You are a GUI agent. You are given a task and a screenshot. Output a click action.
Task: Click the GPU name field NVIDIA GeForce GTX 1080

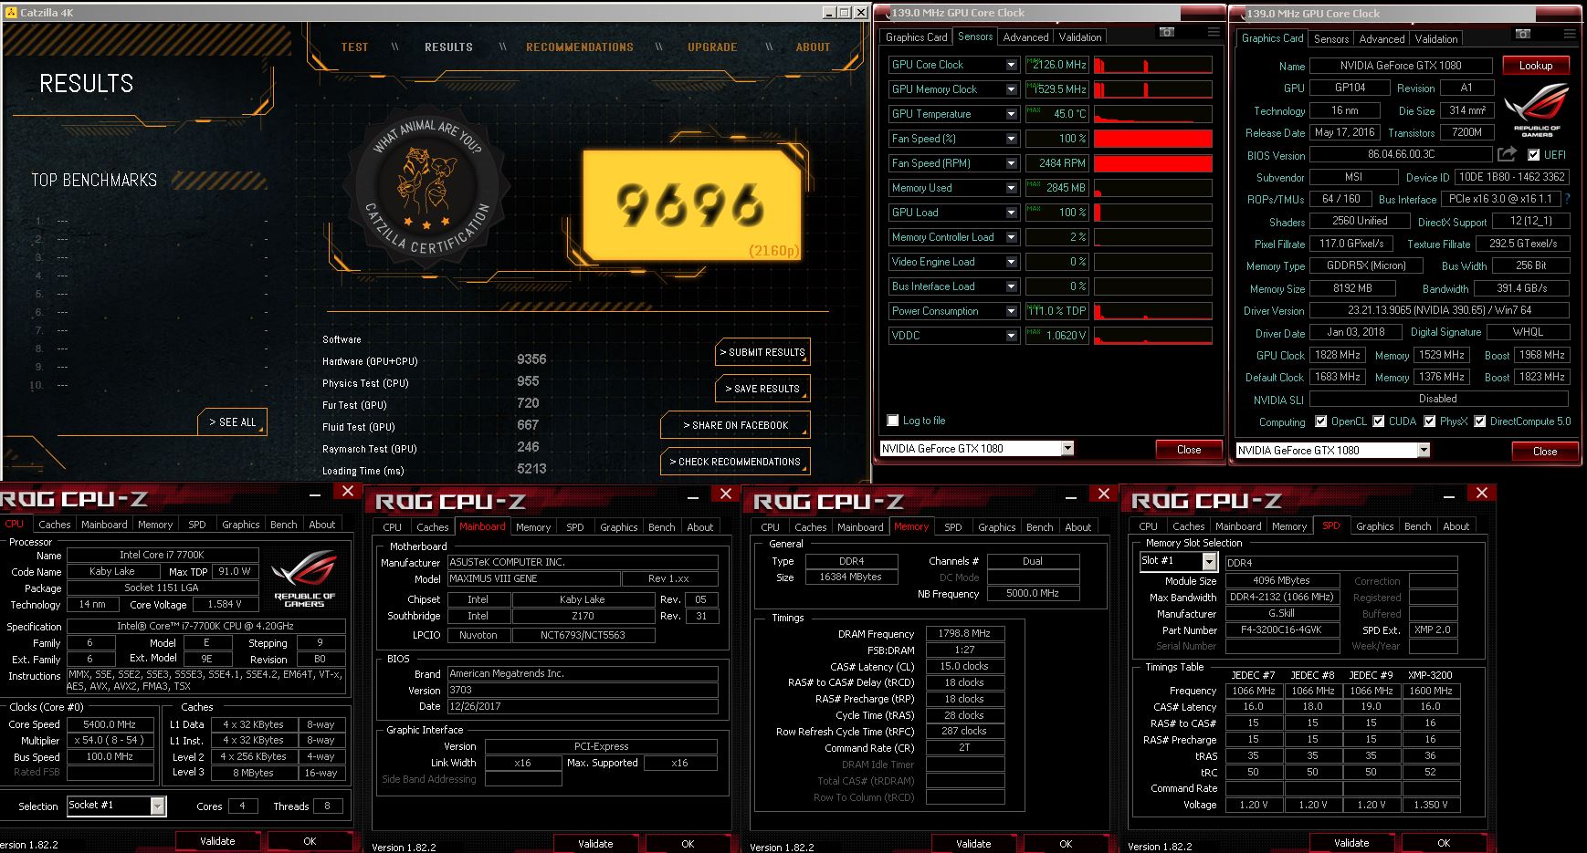pyautogui.click(x=1401, y=66)
